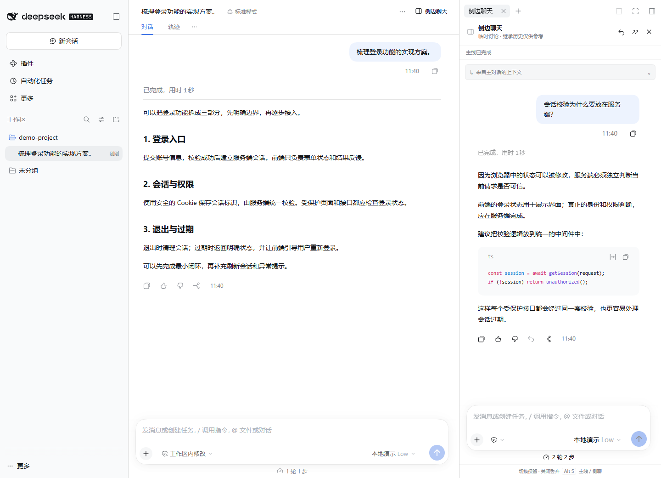Toggle split view icon in side panel header
The width and height of the screenshot is (661, 478).
(619, 11)
